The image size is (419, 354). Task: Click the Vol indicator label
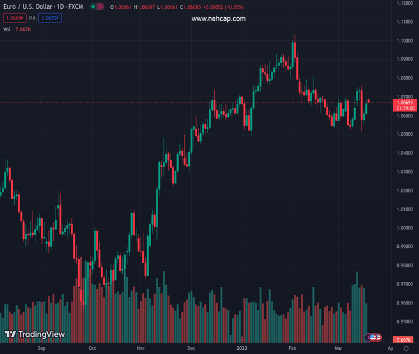(x=7, y=29)
